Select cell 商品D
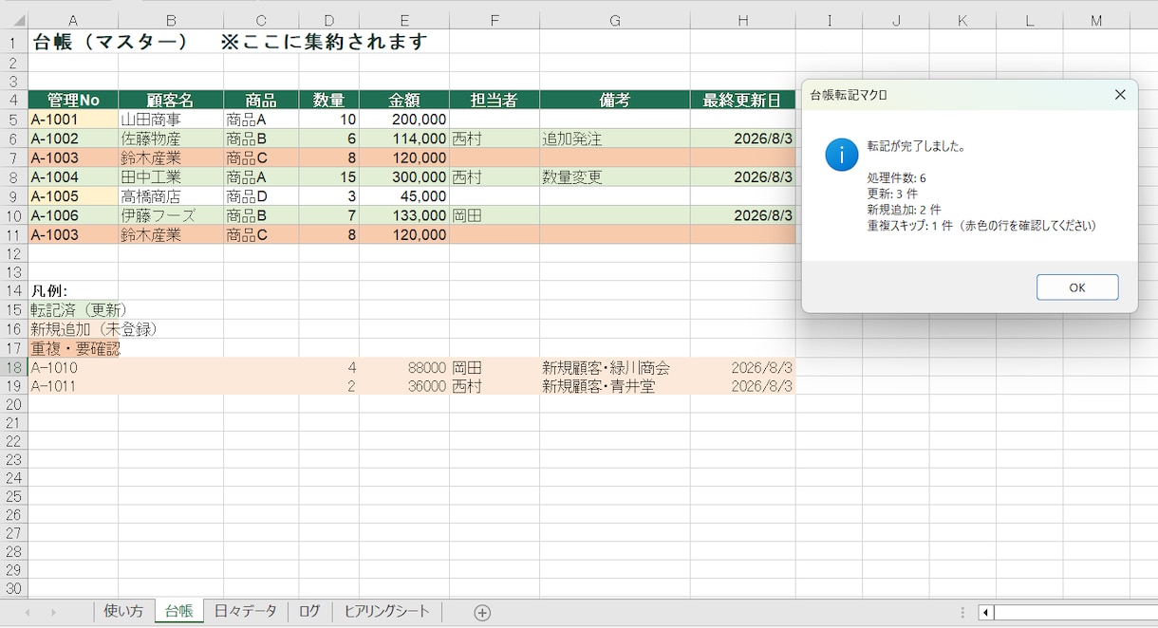Image resolution: width=1158 pixels, height=628 pixels. pyautogui.click(x=261, y=196)
